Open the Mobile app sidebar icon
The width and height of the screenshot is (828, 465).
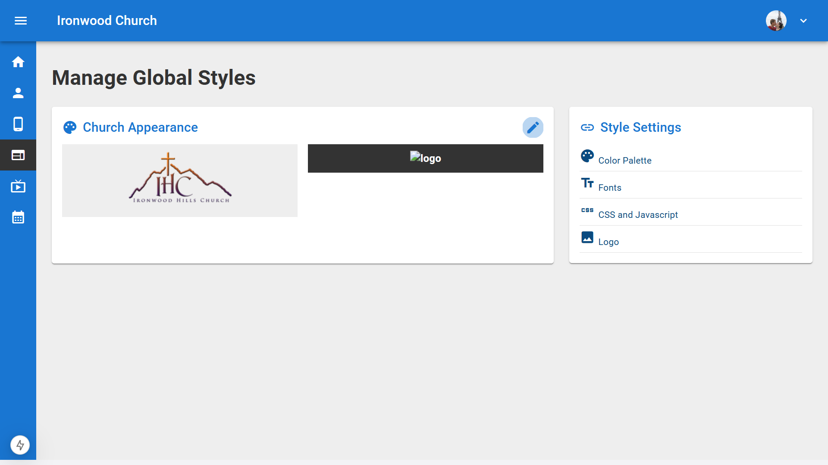click(18, 124)
